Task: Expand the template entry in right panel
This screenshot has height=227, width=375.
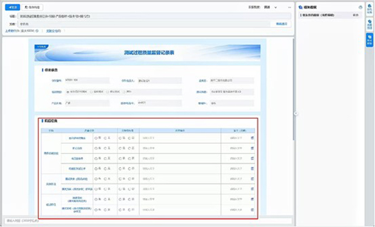Action: (330, 15)
